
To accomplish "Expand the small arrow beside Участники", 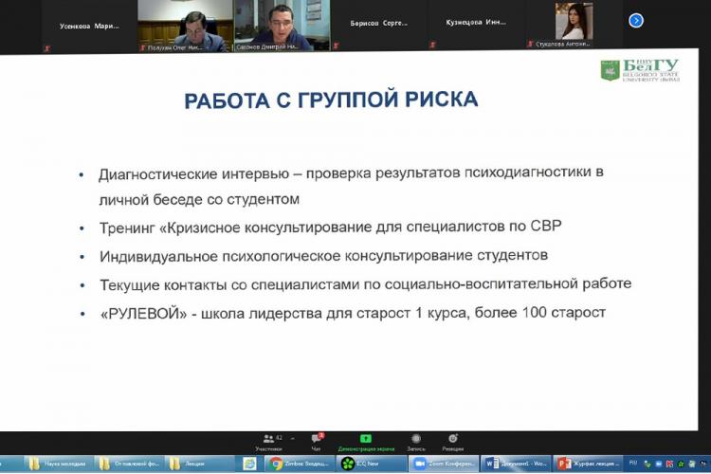I will point(293,439).
